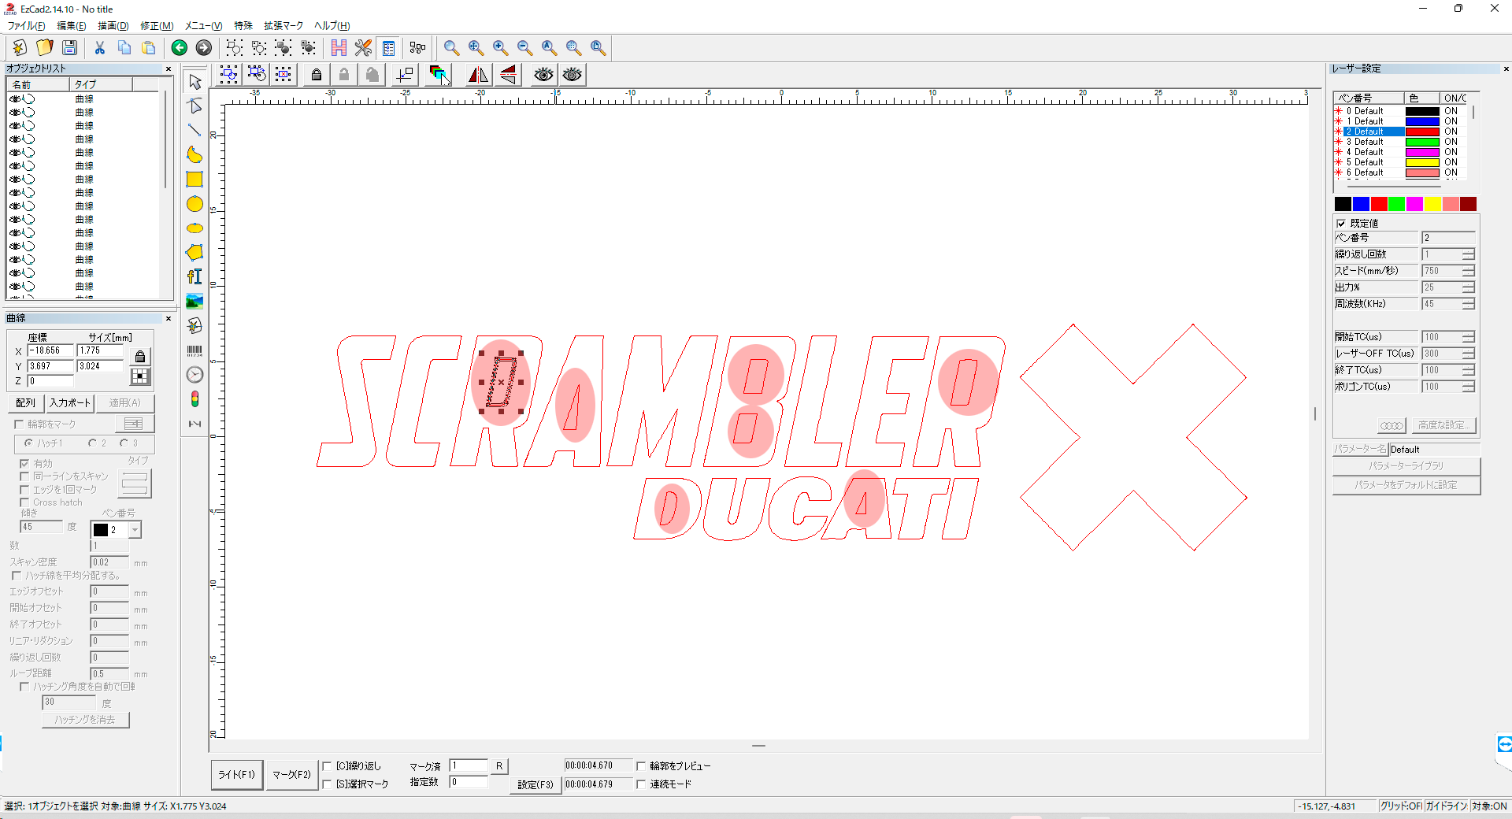Open the ペン番号 dropdown in the hatch panel
The image size is (1512, 819).
[135, 530]
